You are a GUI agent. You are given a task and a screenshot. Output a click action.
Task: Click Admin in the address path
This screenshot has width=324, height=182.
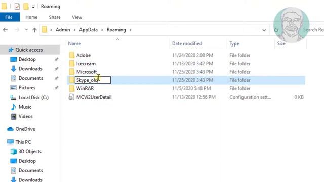pyautogui.click(x=63, y=30)
